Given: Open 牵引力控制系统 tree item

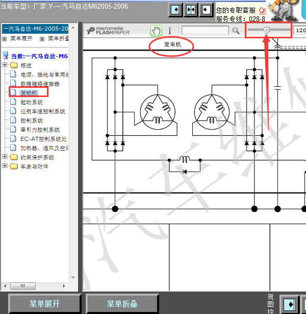Looking at the screenshot, I should tap(40, 130).
